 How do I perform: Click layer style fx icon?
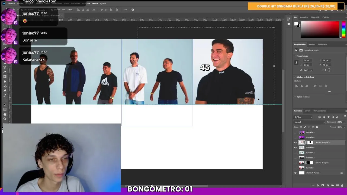[x=318, y=186]
